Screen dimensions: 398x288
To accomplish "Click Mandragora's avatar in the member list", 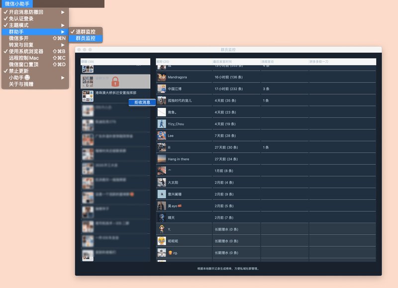I will [161, 77].
